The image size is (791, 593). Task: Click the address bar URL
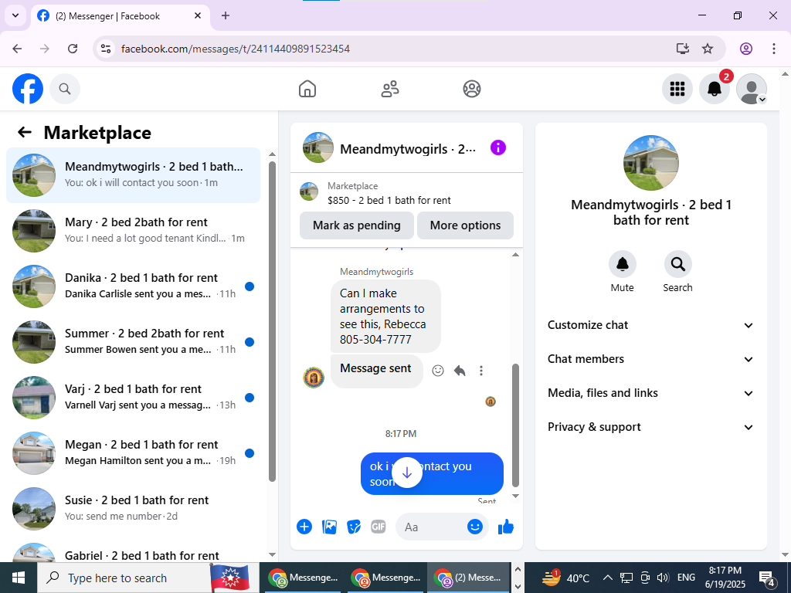236,49
